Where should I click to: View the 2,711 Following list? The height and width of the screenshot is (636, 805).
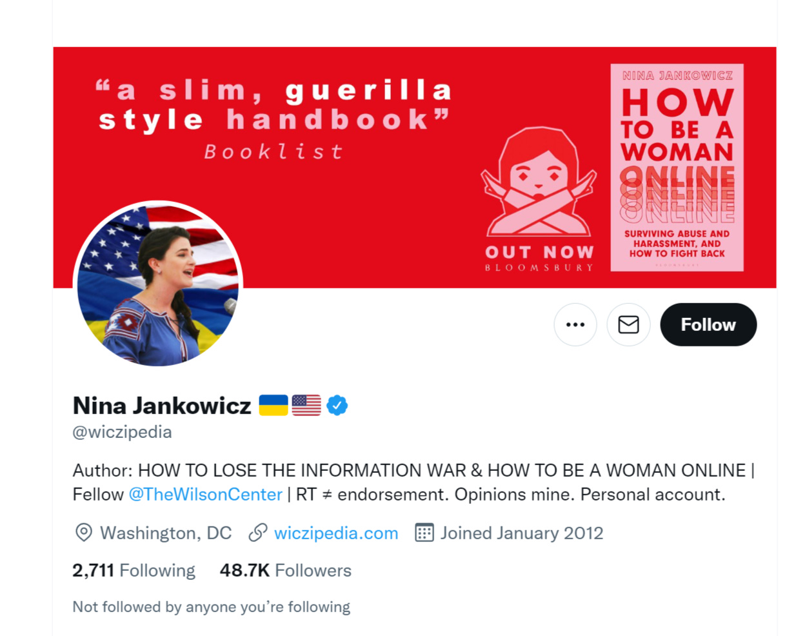coord(134,570)
